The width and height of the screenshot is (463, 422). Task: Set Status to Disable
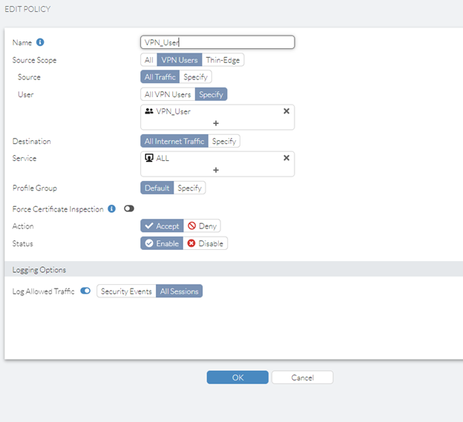click(206, 243)
